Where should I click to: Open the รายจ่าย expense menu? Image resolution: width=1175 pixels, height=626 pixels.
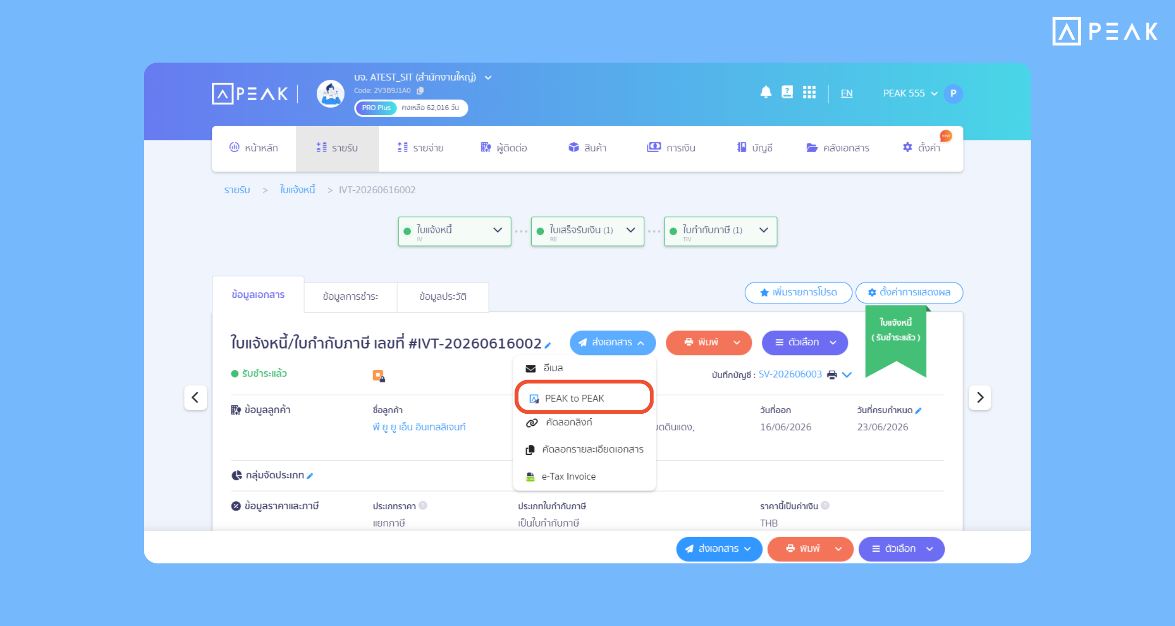(x=420, y=148)
